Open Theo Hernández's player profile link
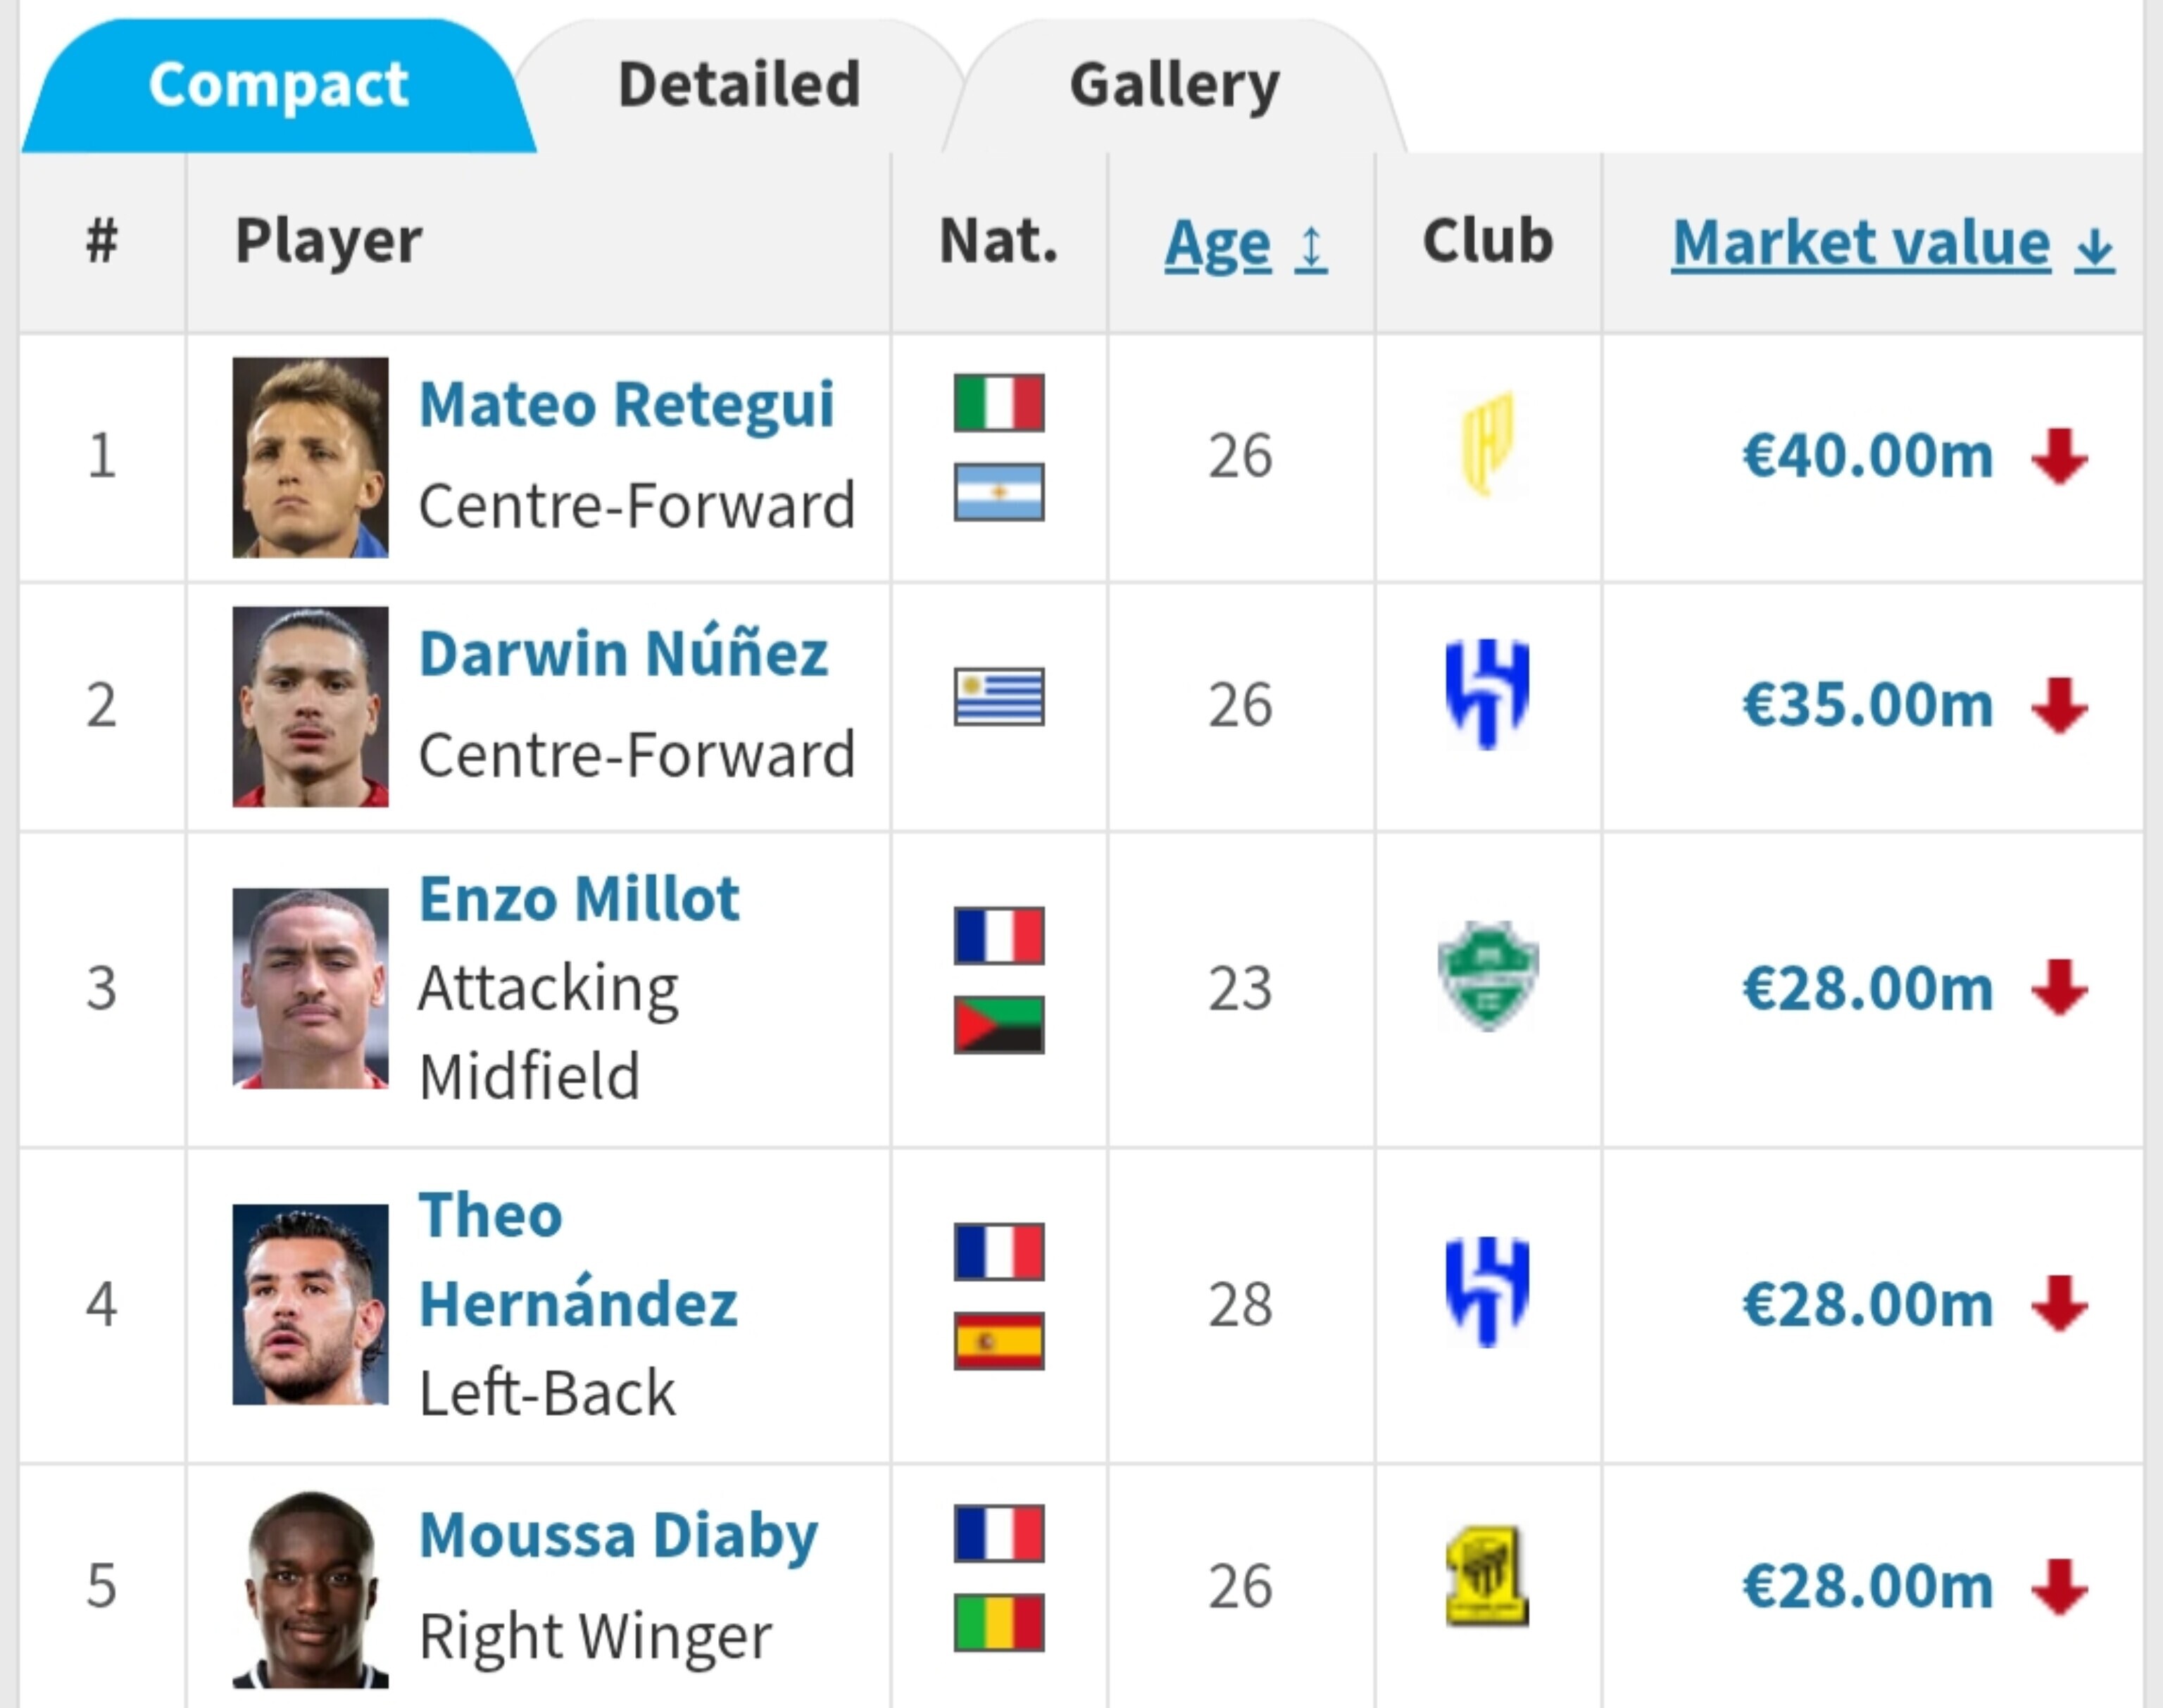2163x1708 pixels. [578, 1260]
